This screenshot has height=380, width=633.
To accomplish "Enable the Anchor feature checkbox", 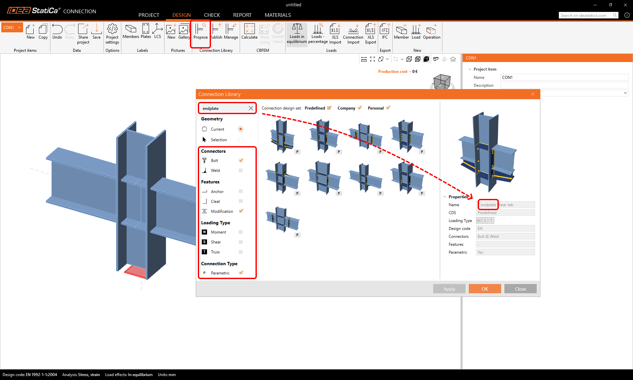I will point(241,191).
